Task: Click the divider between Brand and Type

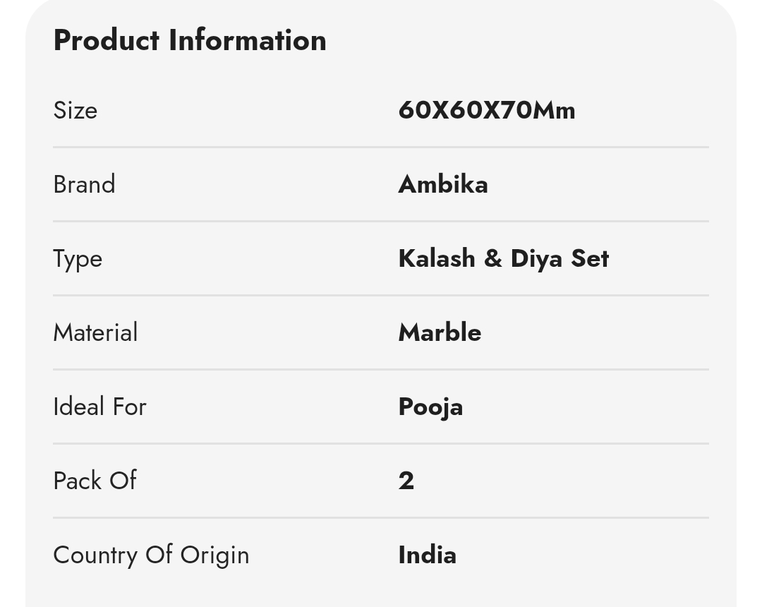Action: coord(381,221)
